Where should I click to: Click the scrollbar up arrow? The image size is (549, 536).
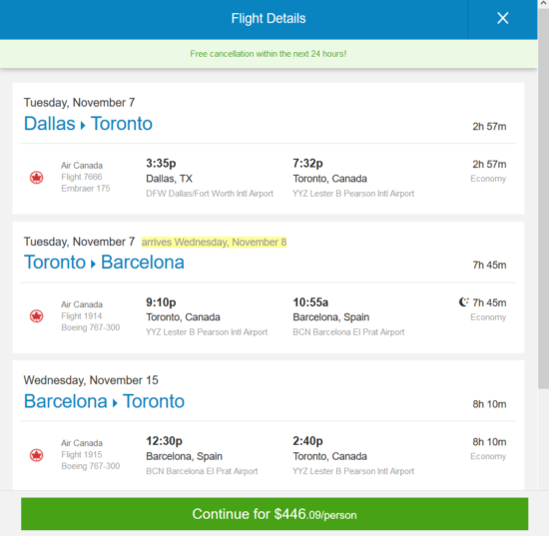[x=543, y=3]
